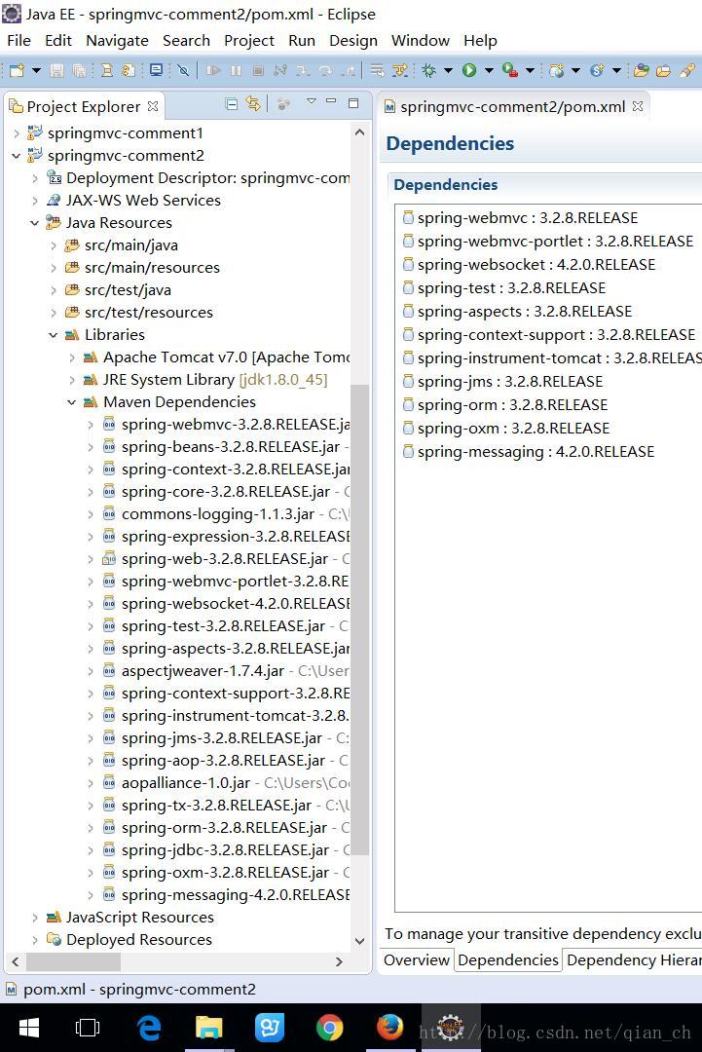Click the Terminate debug icon
The height and width of the screenshot is (1052, 702).
258,70
